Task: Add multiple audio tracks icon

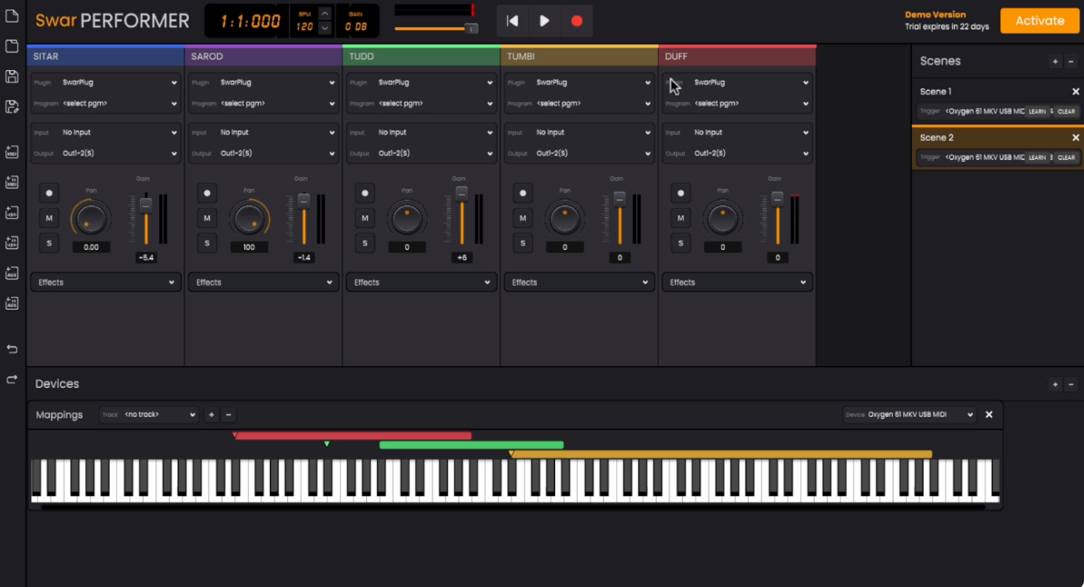Action: (x=12, y=243)
